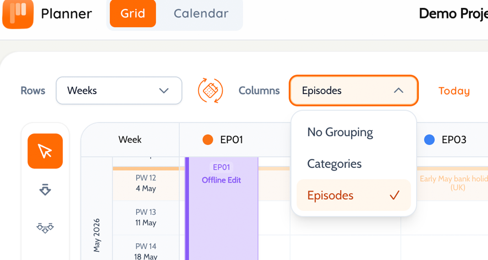Select the PW 13 week row
This screenshot has width=488, height=260.
146,217
